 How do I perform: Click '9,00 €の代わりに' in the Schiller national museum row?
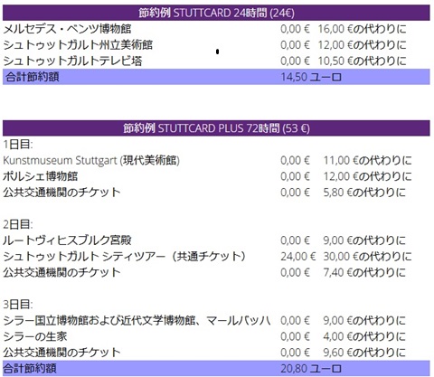pyautogui.click(x=364, y=320)
